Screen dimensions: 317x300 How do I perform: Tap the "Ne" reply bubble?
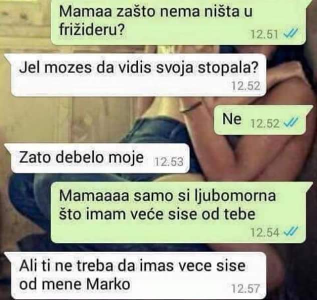point(261,120)
